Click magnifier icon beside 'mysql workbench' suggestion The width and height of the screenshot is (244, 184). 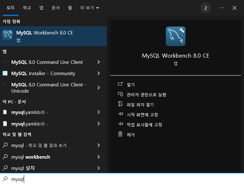(x=5, y=157)
